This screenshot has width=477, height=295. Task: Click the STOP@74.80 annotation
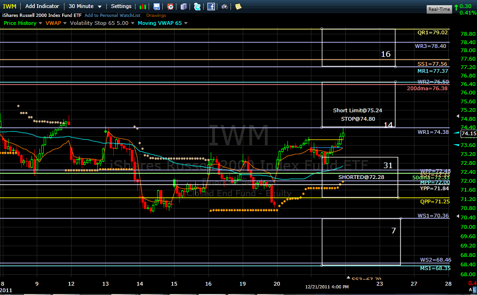point(358,119)
